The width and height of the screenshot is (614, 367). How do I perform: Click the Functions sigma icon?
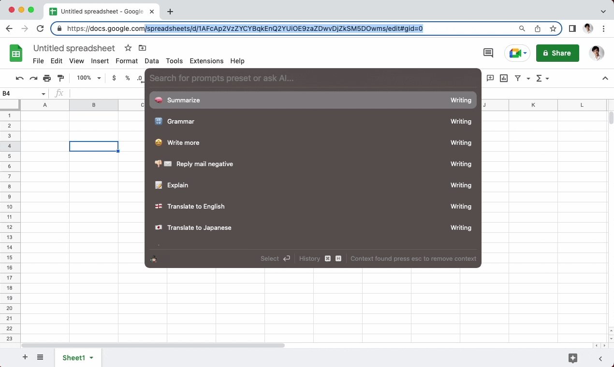[x=540, y=78]
